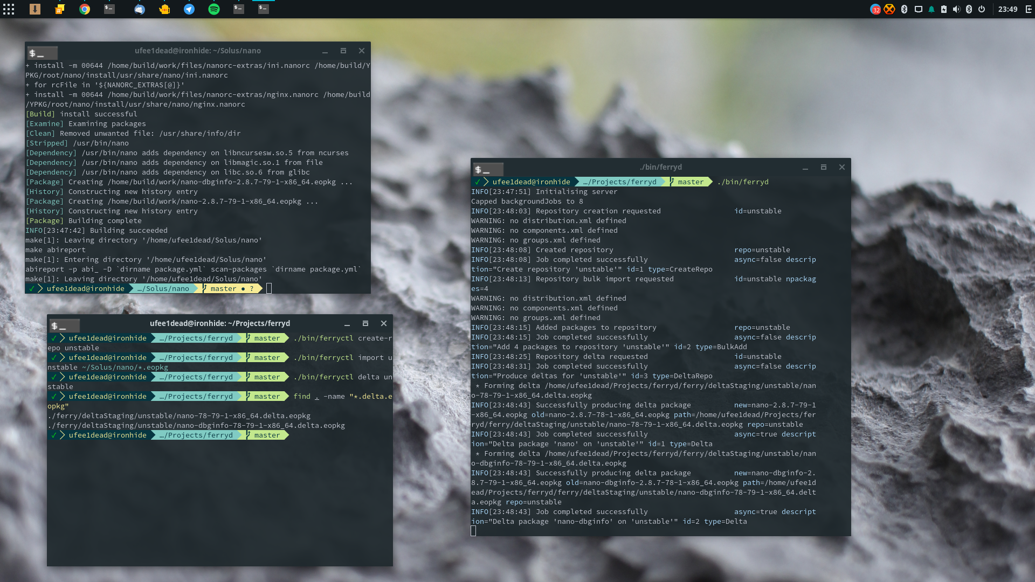Click 'master ● ?' git segment in nano prompt

229,288
